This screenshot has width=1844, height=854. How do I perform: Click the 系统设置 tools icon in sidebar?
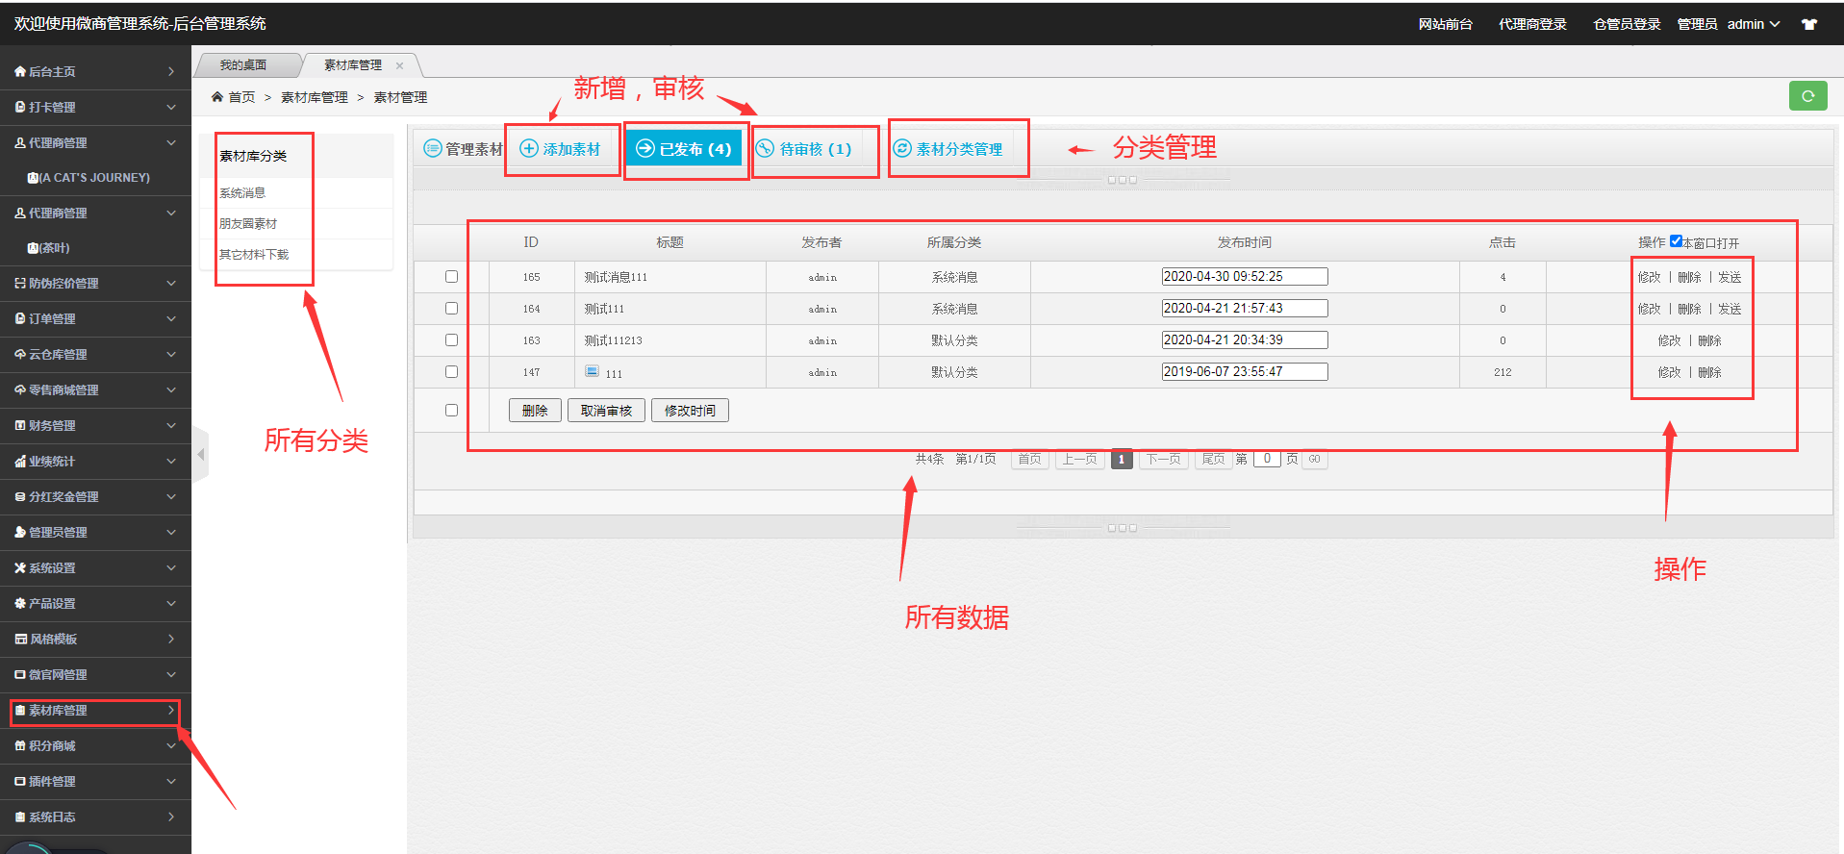[x=20, y=567]
